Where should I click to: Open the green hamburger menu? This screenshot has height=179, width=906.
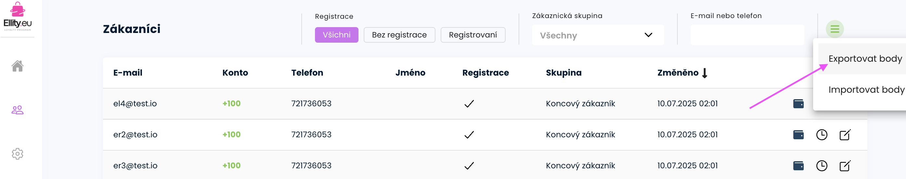[835, 29]
